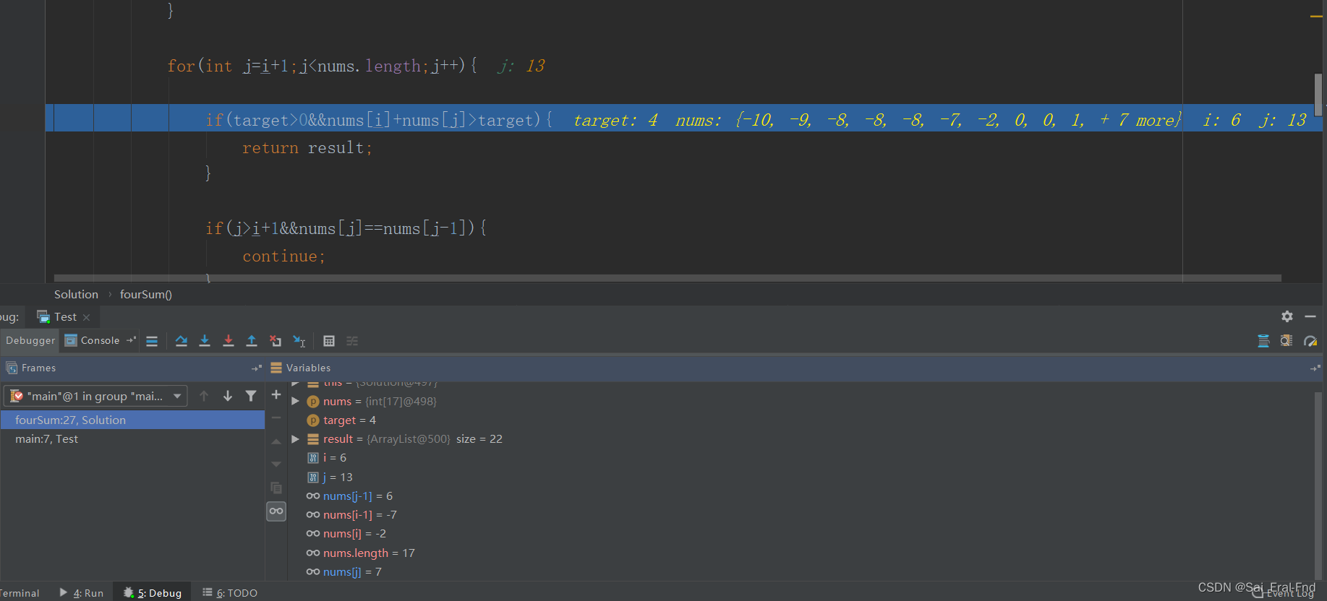This screenshot has height=601, width=1327.
Task: Click the 'continue;' code line
Action: (x=283, y=256)
